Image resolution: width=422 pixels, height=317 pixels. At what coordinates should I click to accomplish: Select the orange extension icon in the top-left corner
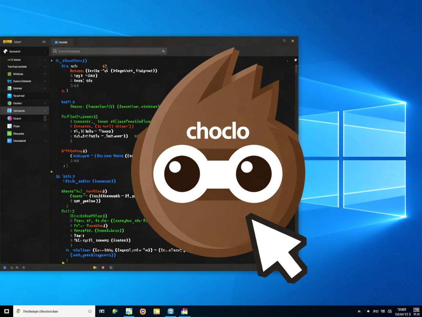pos(7,41)
